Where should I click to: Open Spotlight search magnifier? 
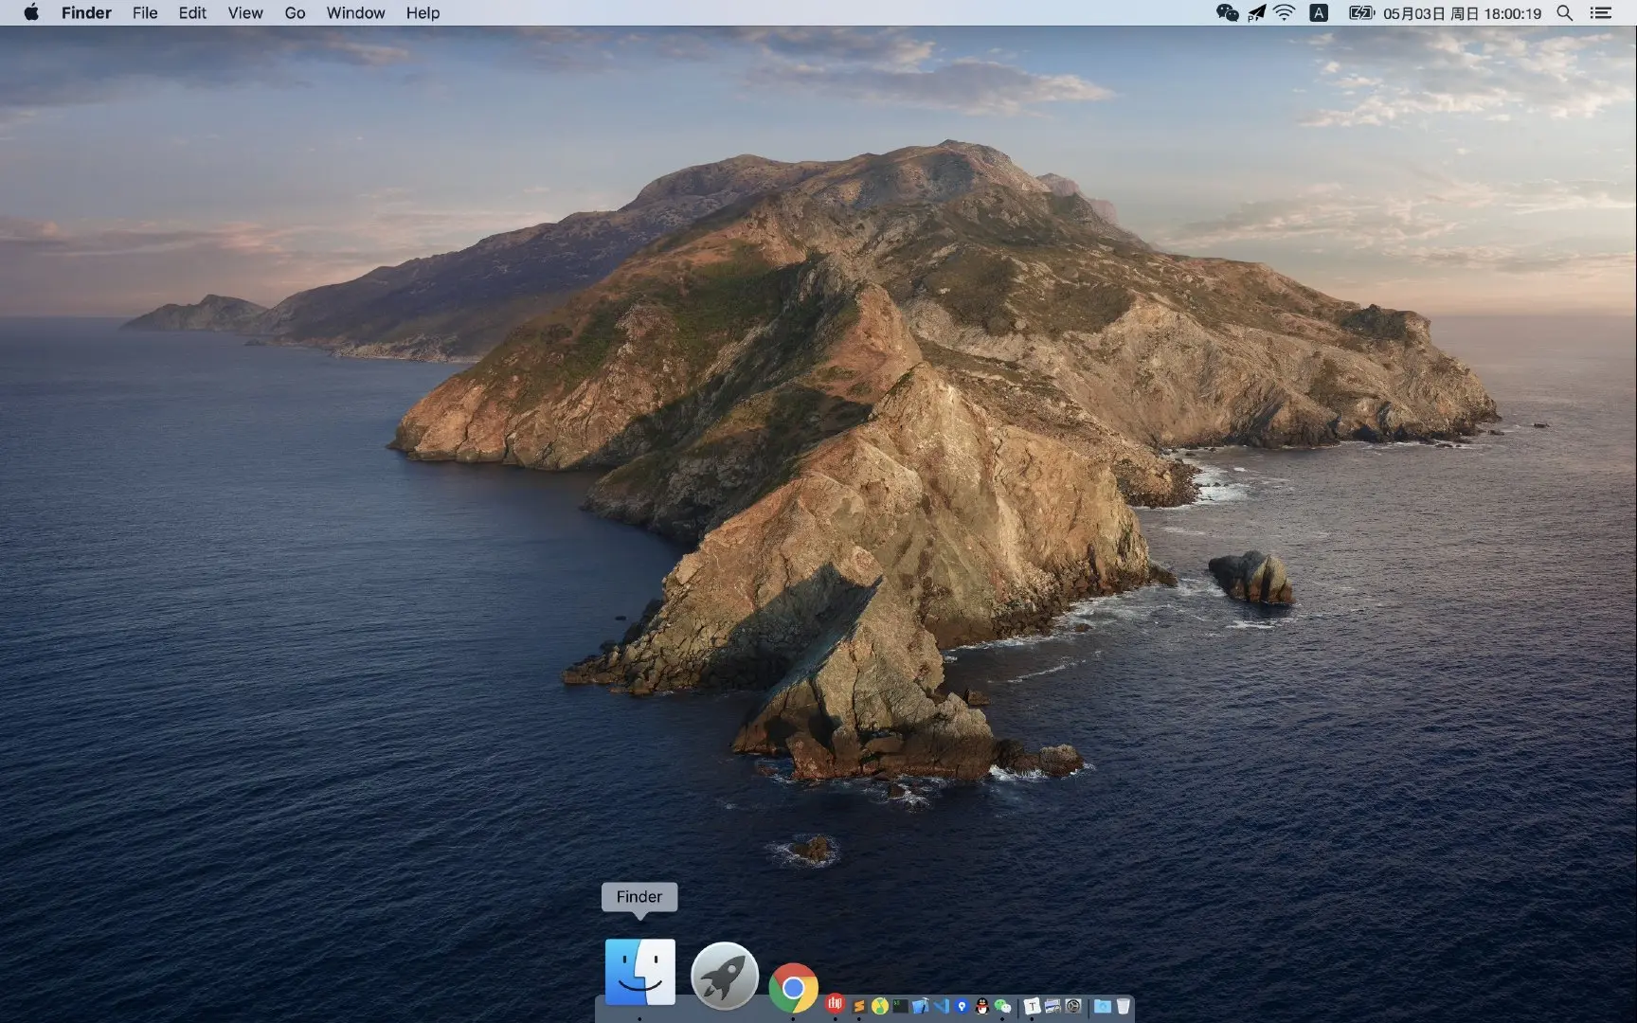tap(1565, 12)
